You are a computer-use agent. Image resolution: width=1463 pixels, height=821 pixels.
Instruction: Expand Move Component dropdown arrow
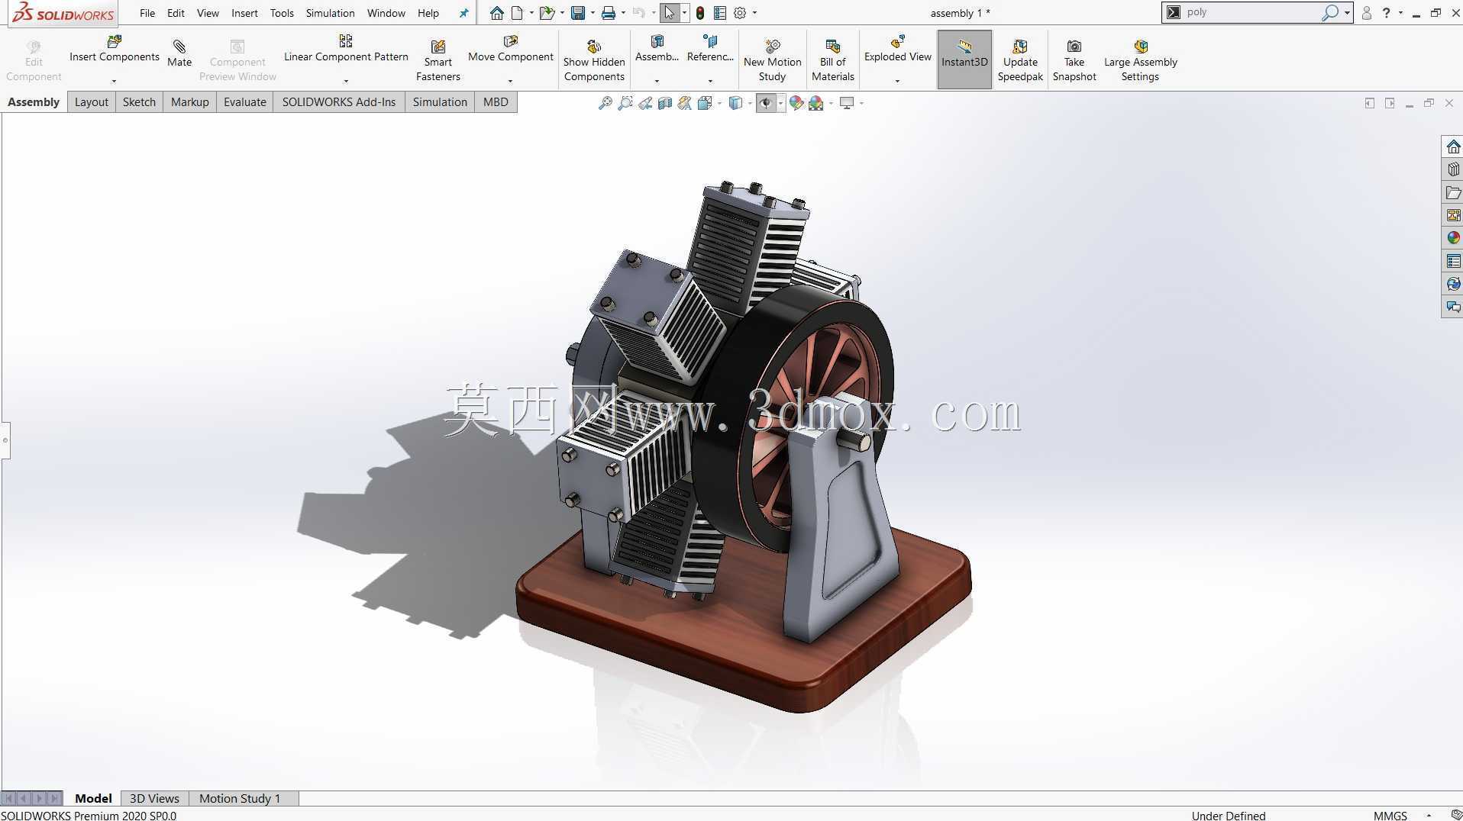point(511,81)
